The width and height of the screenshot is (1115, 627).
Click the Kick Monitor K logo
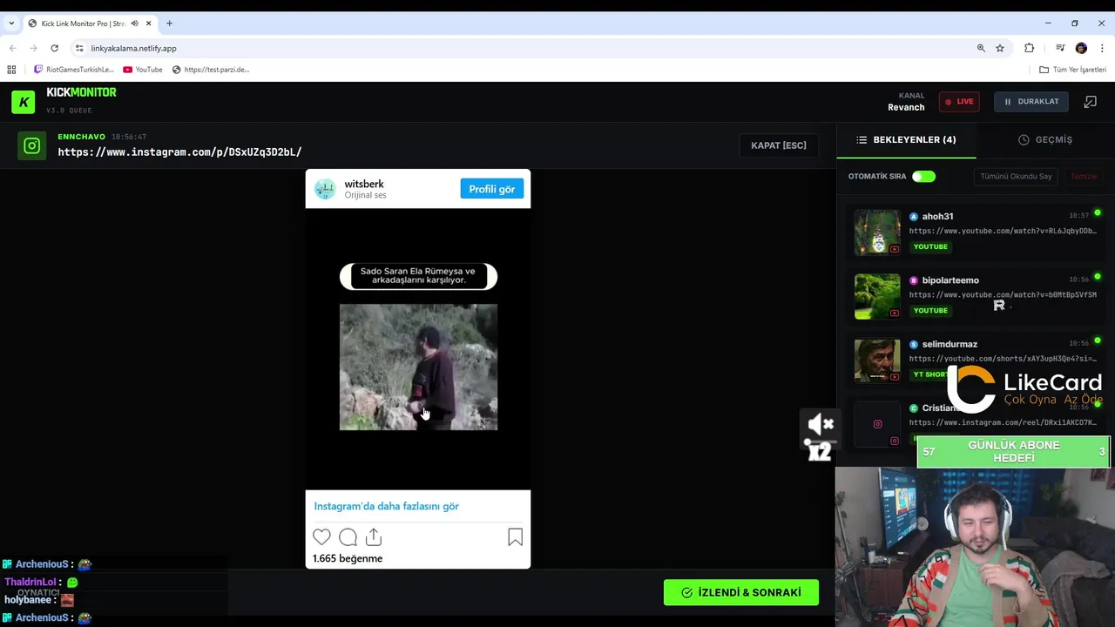(x=24, y=102)
